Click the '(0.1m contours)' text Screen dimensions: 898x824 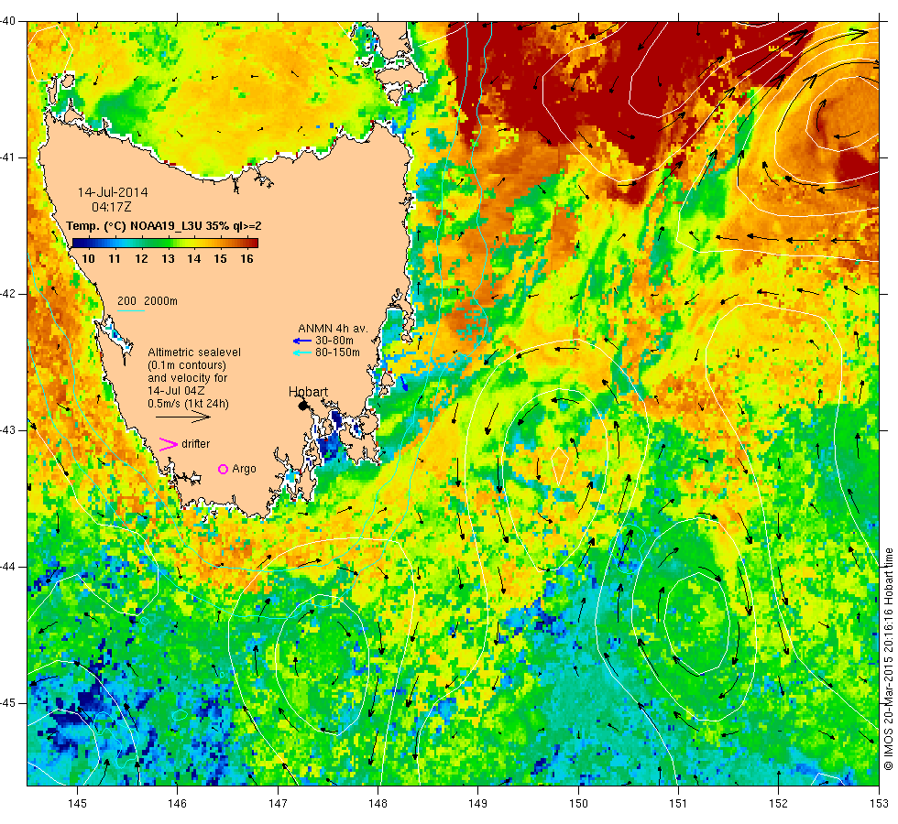187,365
